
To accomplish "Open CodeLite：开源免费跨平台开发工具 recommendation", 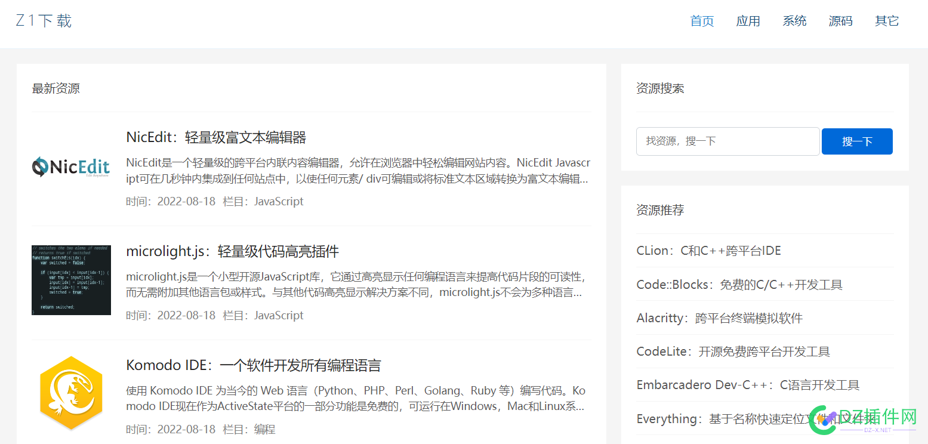I will coord(733,351).
